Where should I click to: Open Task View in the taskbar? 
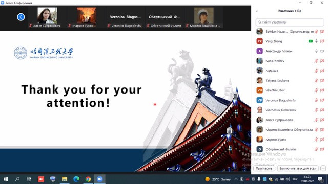(x=29, y=179)
